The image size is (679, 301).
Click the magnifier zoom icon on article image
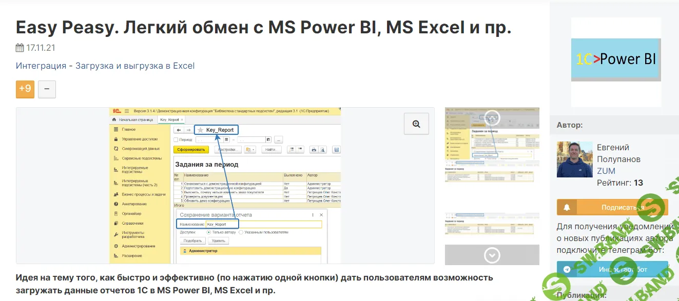416,124
